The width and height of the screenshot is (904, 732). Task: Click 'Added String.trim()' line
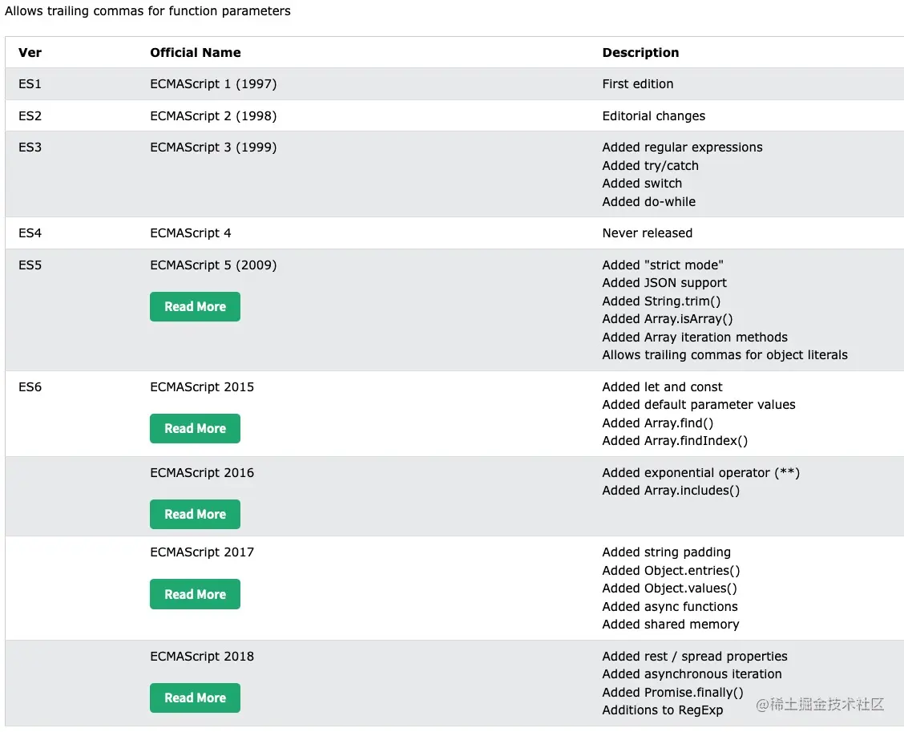[x=661, y=301]
